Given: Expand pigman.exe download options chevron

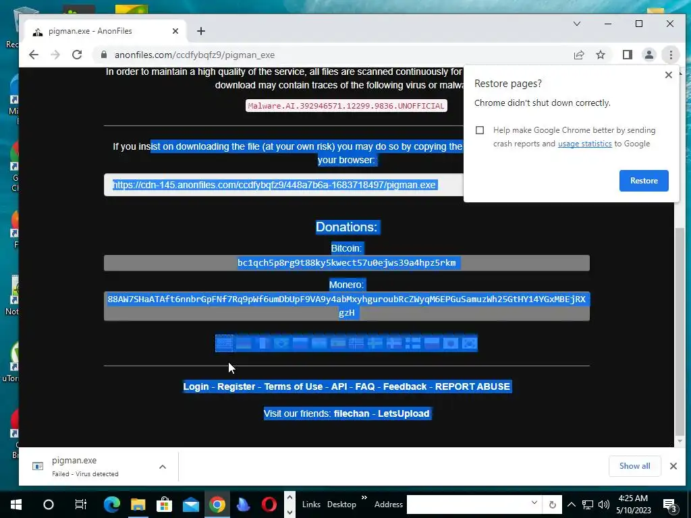Looking at the screenshot, I should (x=163, y=467).
